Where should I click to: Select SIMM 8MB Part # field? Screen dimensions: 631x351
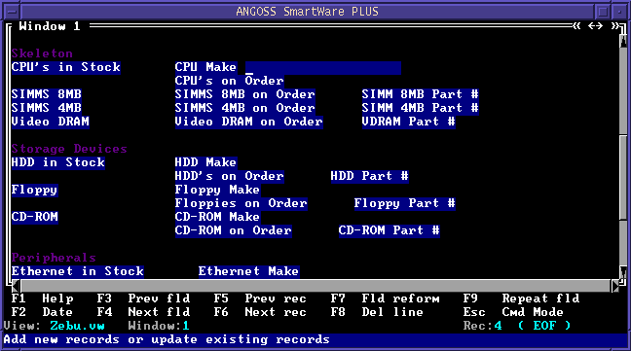click(x=420, y=94)
